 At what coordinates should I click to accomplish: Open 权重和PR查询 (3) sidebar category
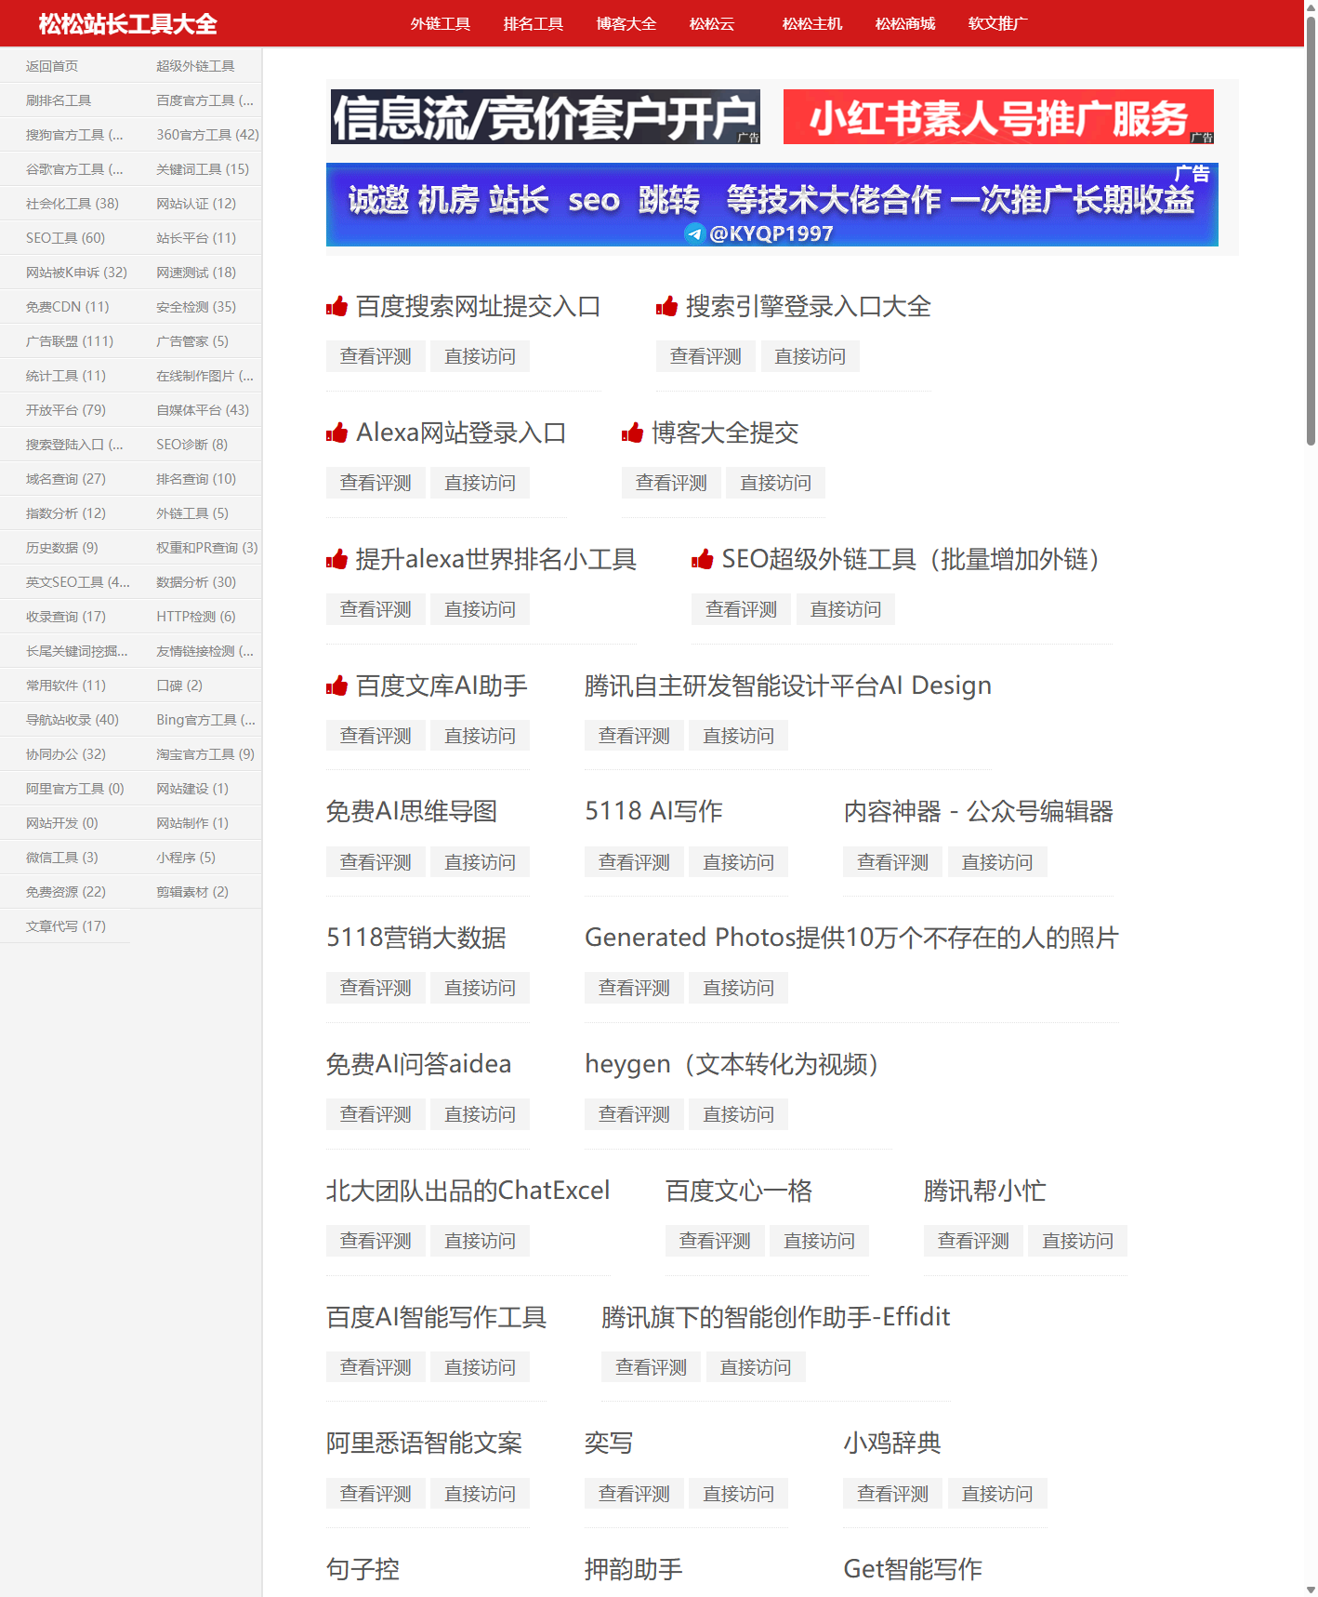point(207,548)
